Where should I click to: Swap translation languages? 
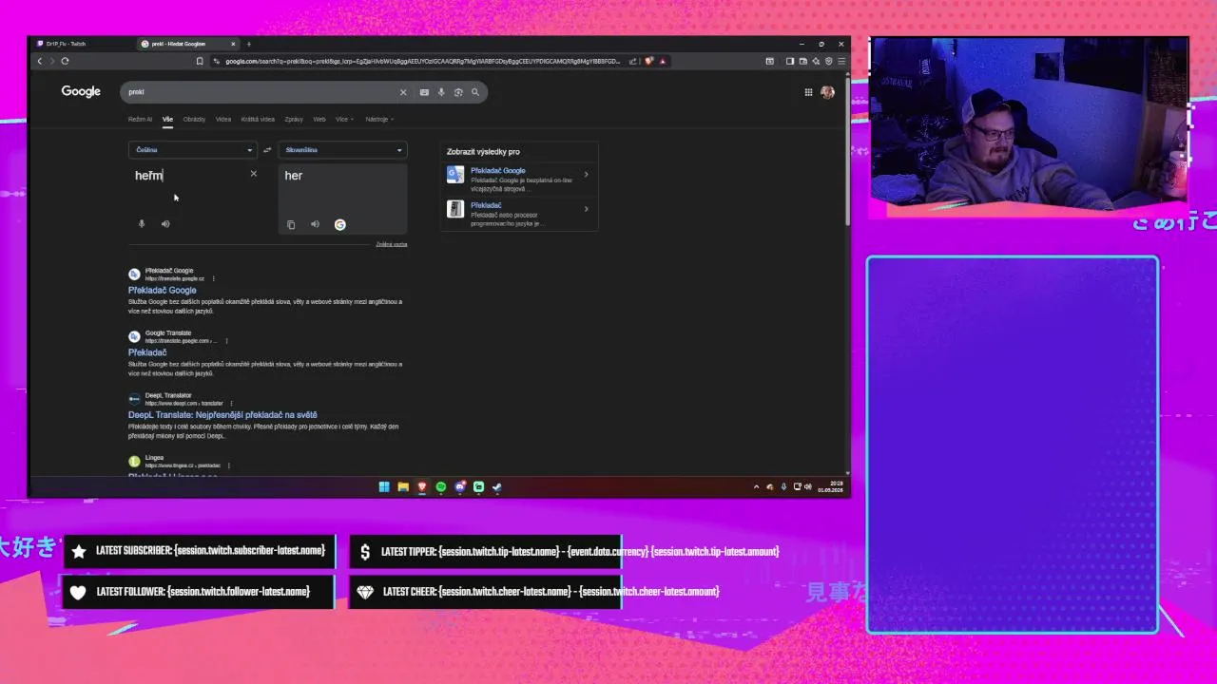[x=267, y=150]
